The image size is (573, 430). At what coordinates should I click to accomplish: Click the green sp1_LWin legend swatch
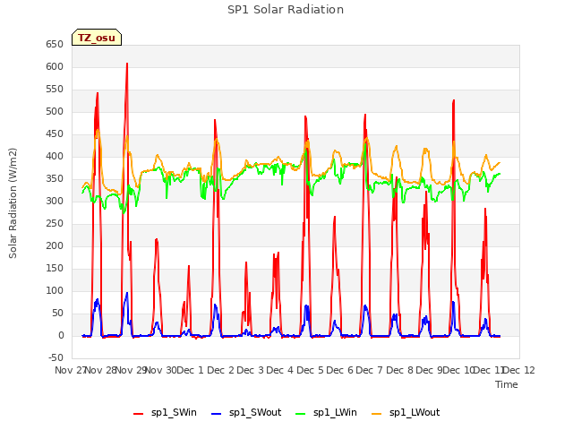[x=301, y=414]
